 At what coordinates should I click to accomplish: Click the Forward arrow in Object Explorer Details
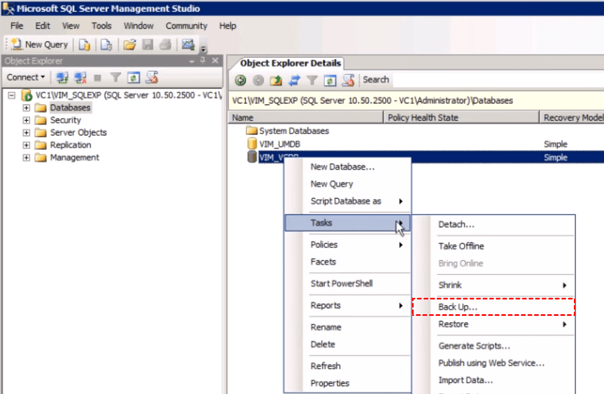click(258, 80)
